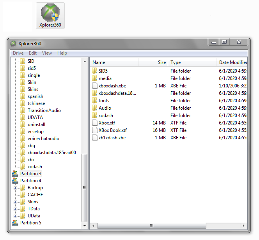Sort files by Name column header
The width and height of the screenshot is (259, 240).
coord(114,62)
